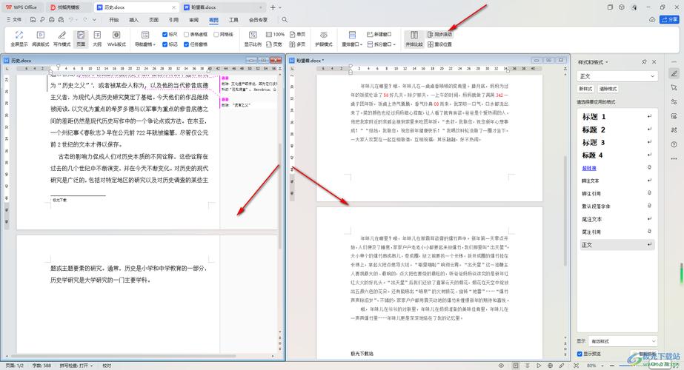Choose the 页面 page view icon
The width and height of the screenshot is (684, 370).
(81, 38)
